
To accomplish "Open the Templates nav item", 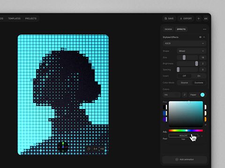I will point(14,19).
